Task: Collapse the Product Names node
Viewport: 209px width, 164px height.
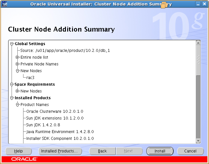Action: click(x=17, y=105)
